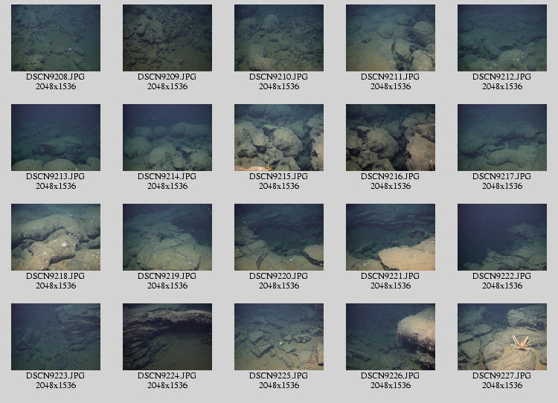
Task: Open image DSCN9211.JPG
Action: pyautogui.click(x=391, y=38)
